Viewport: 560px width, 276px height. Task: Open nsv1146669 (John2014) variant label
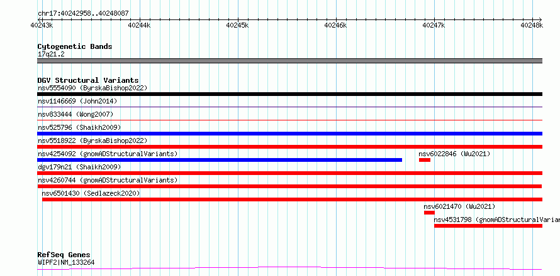77,101
